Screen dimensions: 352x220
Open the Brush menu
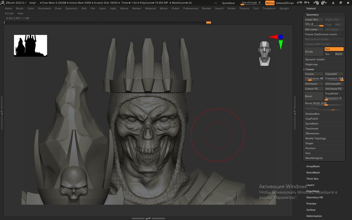click(x=20, y=9)
